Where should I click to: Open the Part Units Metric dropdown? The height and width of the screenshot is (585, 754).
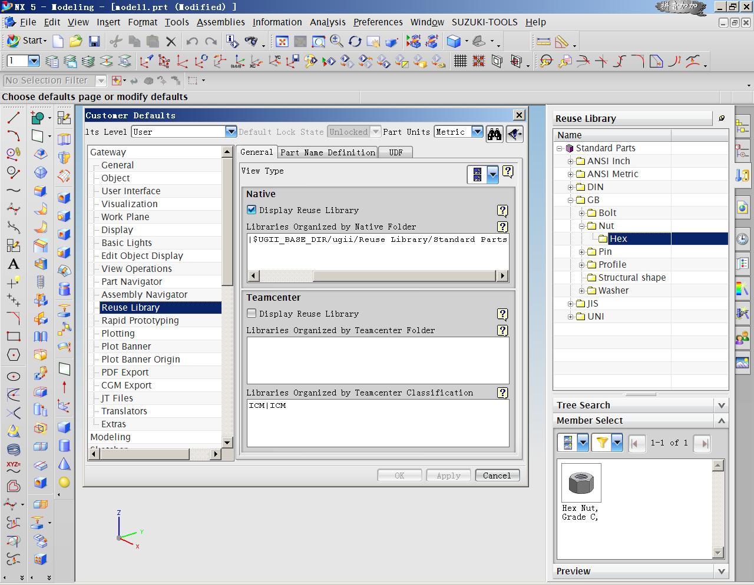coord(477,132)
